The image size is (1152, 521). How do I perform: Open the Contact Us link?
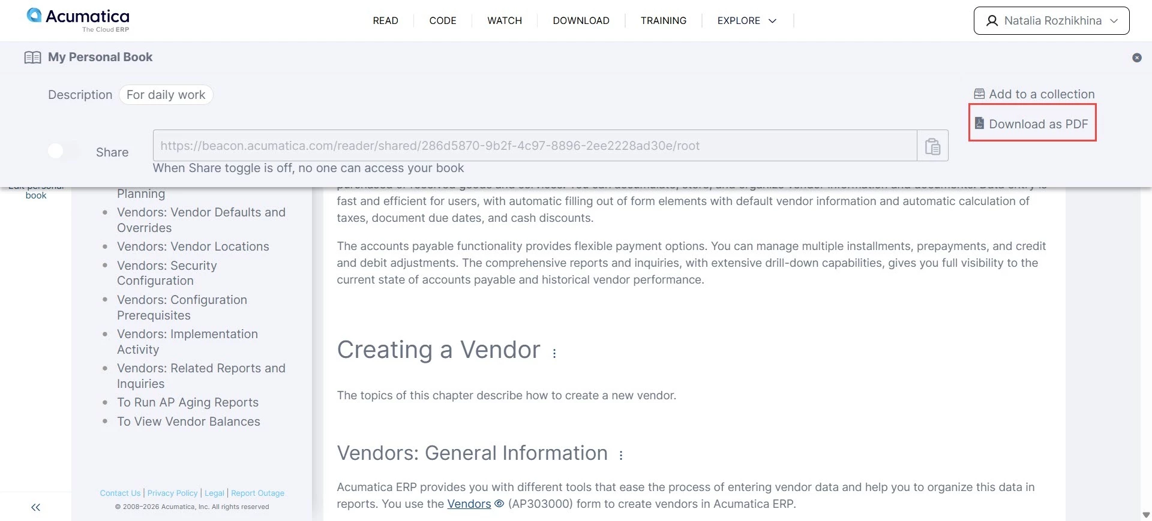pyautogui.click(x=120, y=493)
